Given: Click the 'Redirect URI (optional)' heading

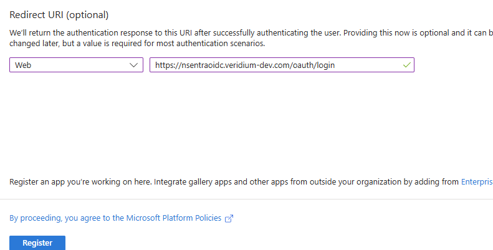Looking at the screenshot, I should click(x=59, y=15).
